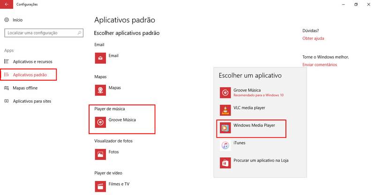Image resolution: width=375 pixels, height=195 pixels.
Task: Click the Groove Música icon under Player de música
Action: (x=100, y=122)
